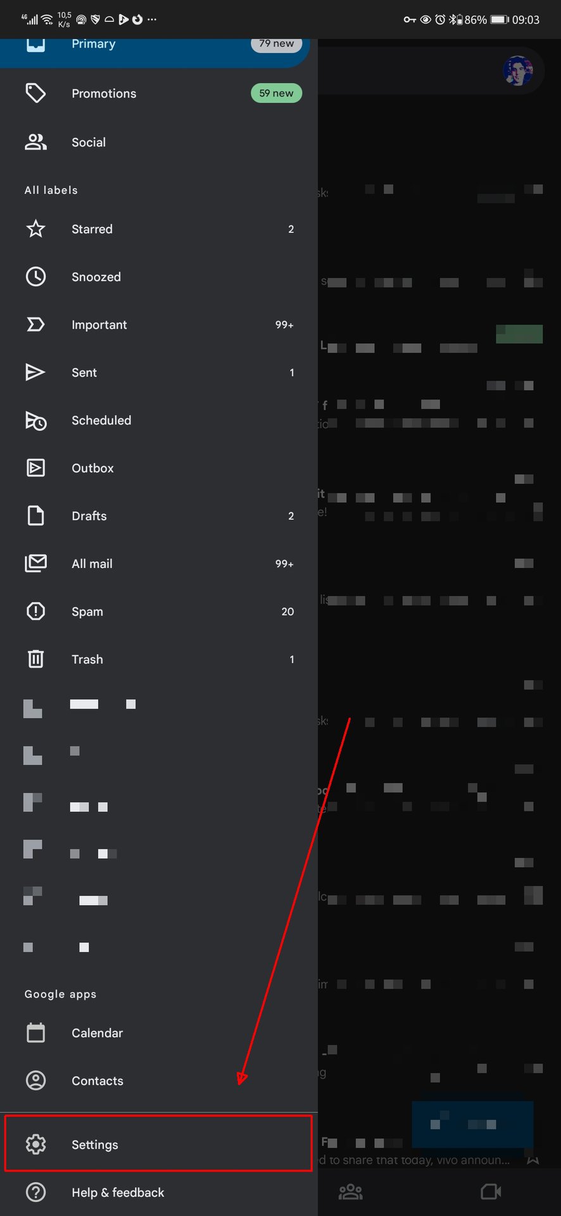Open the Outbox label
Viewport: 561px width, 1216px height.
[x=158, y=468]
